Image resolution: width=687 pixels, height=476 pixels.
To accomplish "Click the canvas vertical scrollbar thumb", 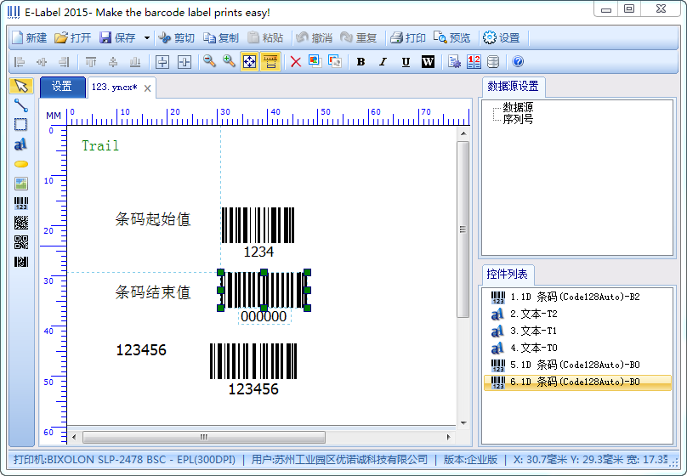I will (x=463, y=229).
